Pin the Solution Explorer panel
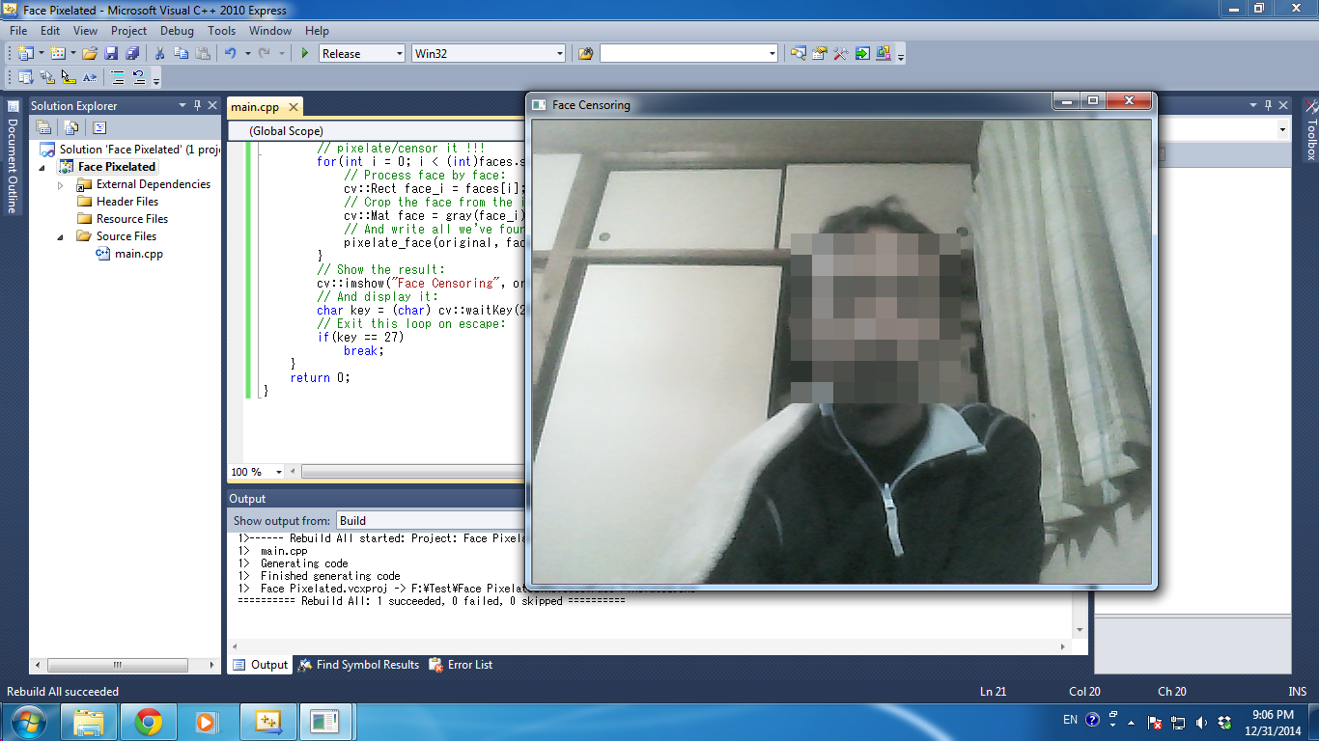 click(x=198, y=105)
